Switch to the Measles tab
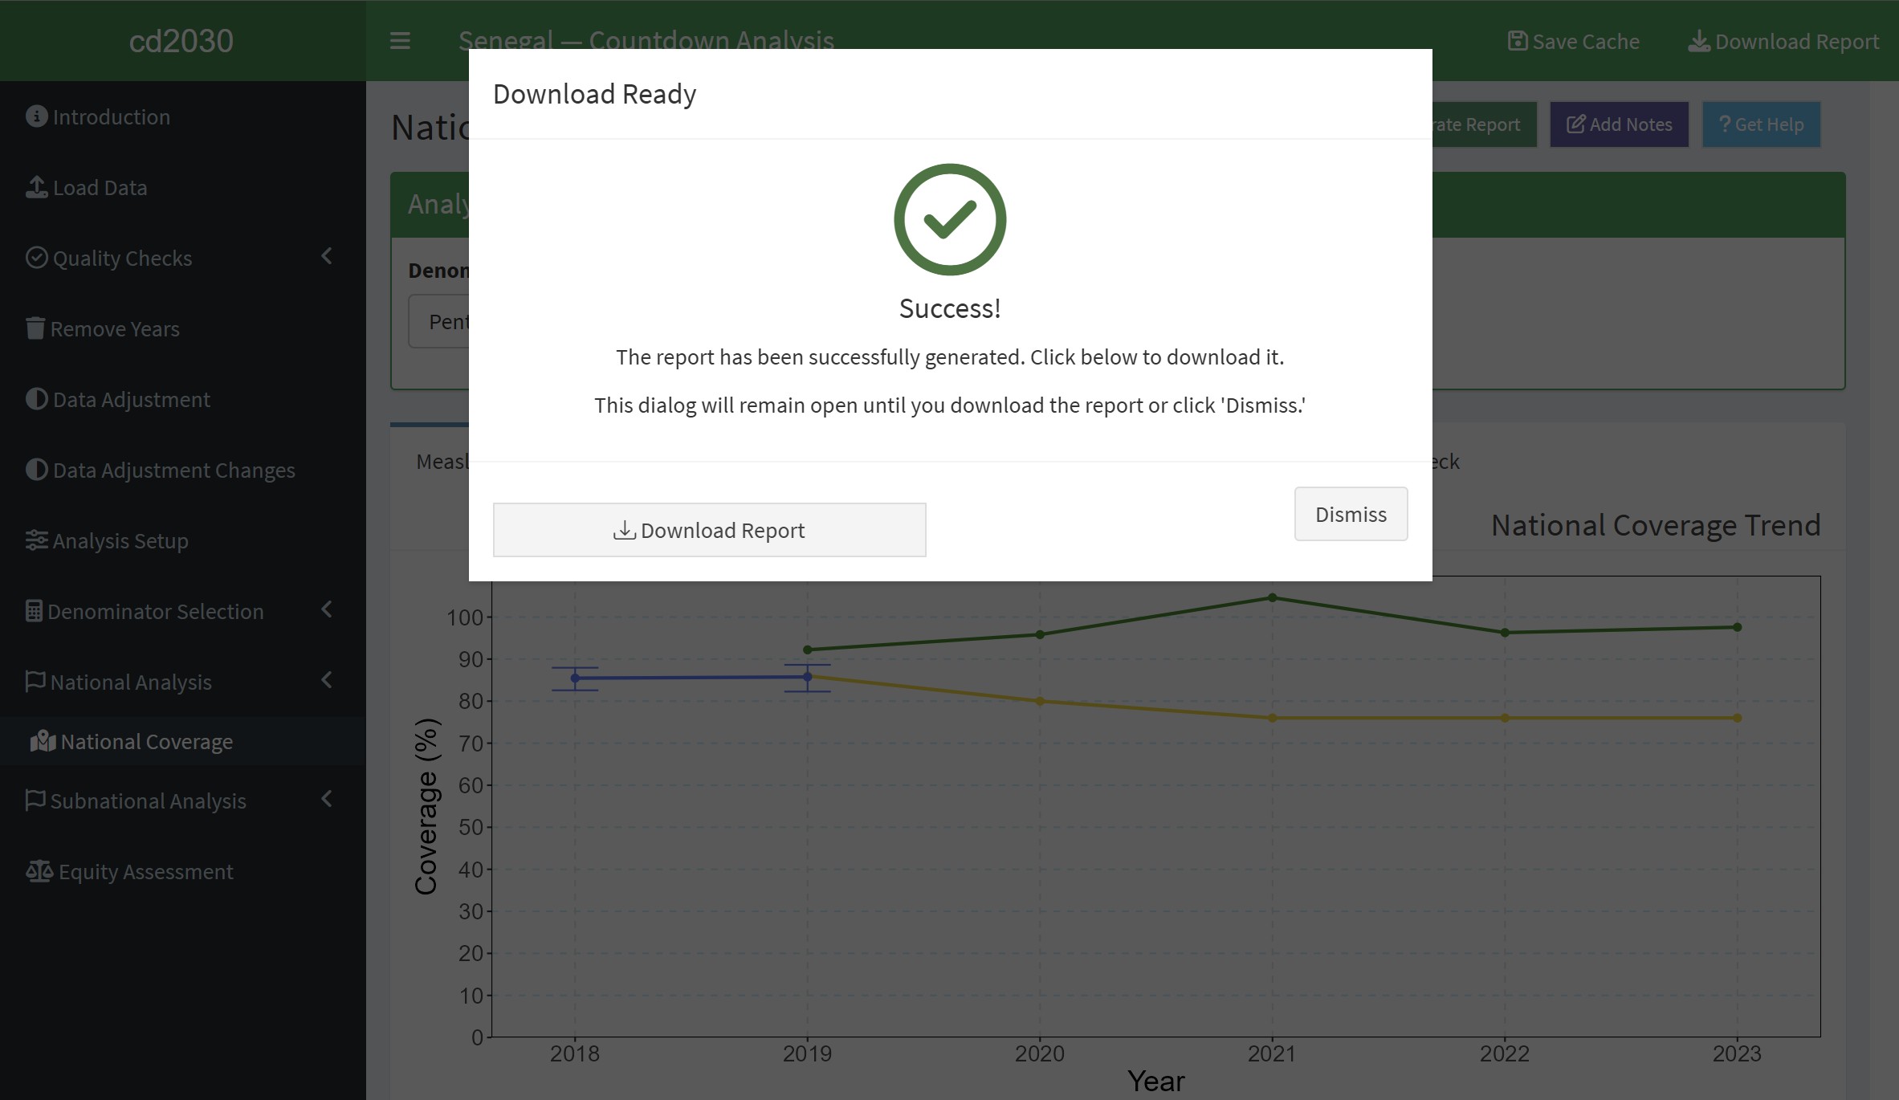Image resolution: width=1899 pixels, height=1100 pixels. 443,461
